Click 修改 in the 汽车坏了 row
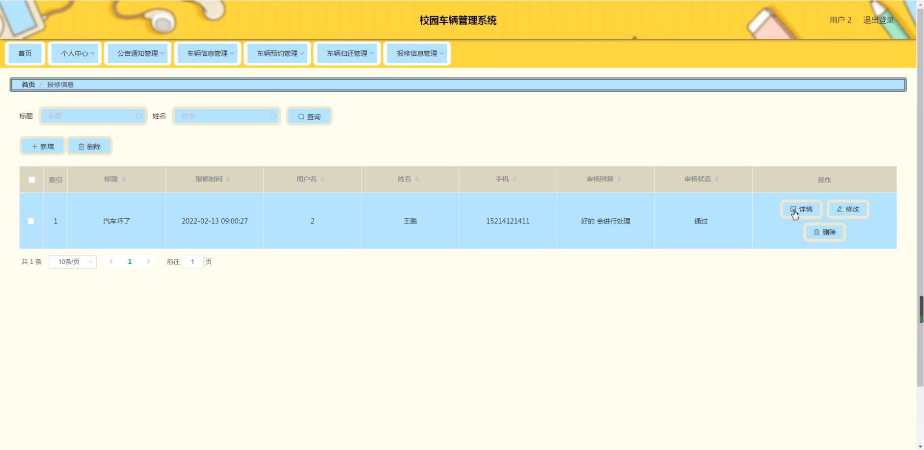This screenshot has width=924, height=450. coord(848,209)
